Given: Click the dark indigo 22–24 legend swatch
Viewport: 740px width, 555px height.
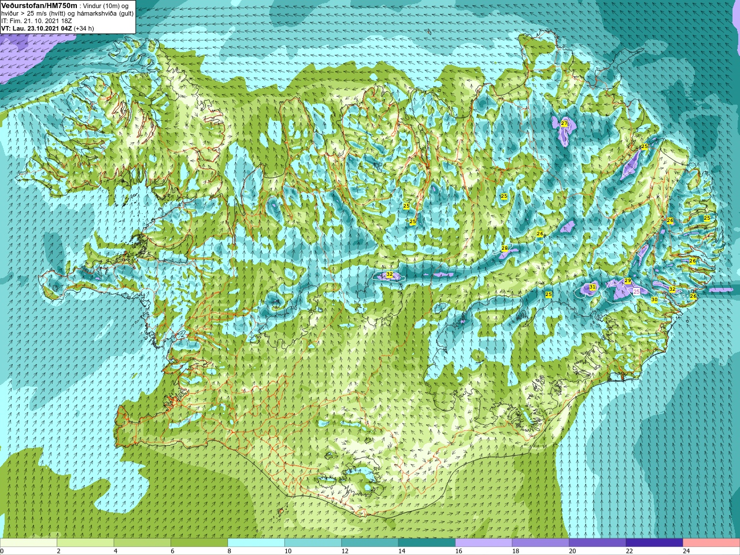Looking at the screenshot, I should pos(654,542).
